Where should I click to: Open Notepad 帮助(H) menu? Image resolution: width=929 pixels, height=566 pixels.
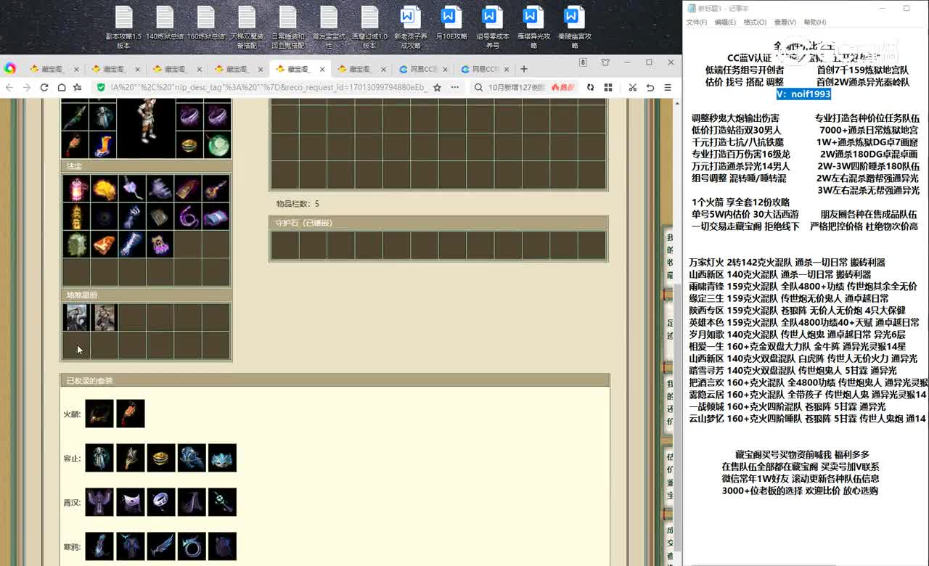[x=814, y=22]
